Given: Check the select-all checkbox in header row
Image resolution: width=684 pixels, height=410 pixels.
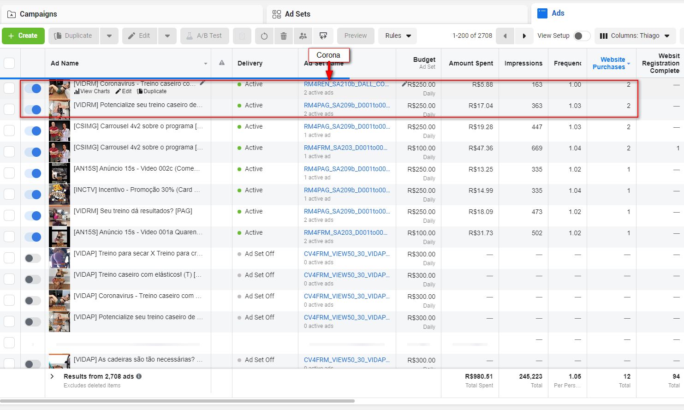Looking at the screenshot, I should pos(9,63).
